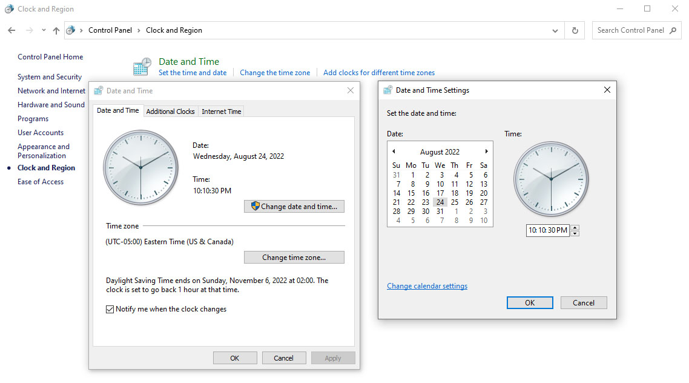Select August 19 in the calendar

469,193
